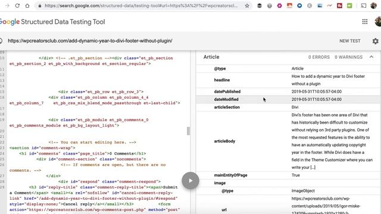The height and width of the screenshot is (214, 381).
Task: Open the green square extension icon
Action: (x=349, y=5)
